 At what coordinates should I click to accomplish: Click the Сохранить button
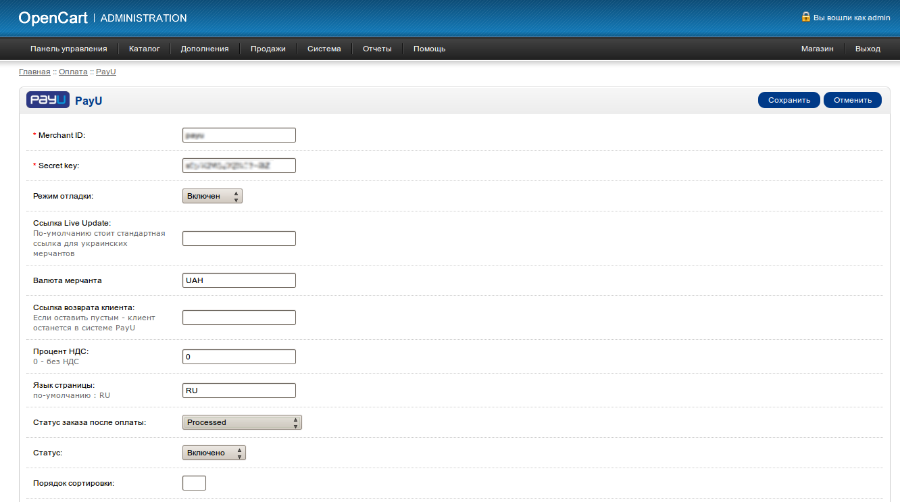pos(789,100)
